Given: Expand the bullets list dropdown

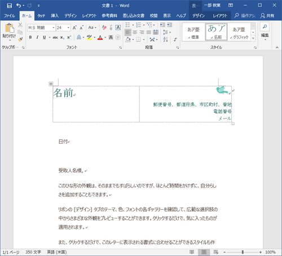Looking at the screenshot, I should tap(133, 25).
